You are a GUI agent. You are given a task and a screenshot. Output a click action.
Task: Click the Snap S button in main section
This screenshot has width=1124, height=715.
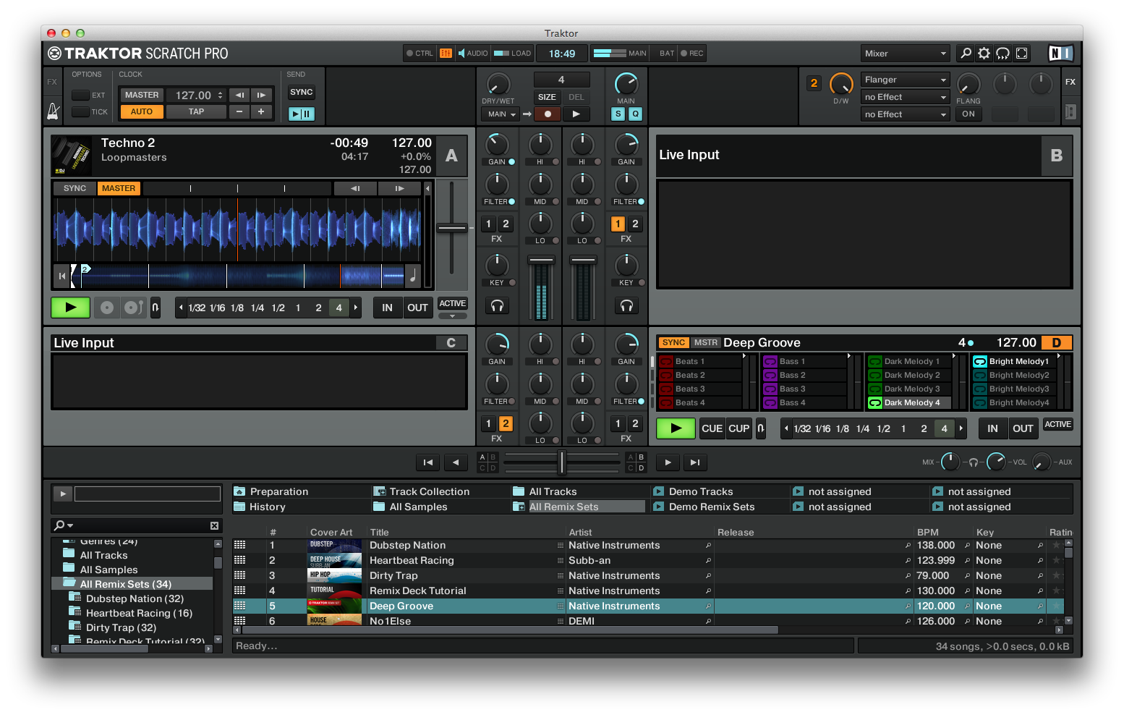point(618,114)
